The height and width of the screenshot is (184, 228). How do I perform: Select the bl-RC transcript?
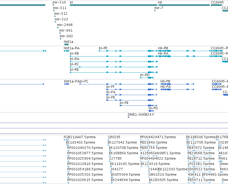(114, 67)
